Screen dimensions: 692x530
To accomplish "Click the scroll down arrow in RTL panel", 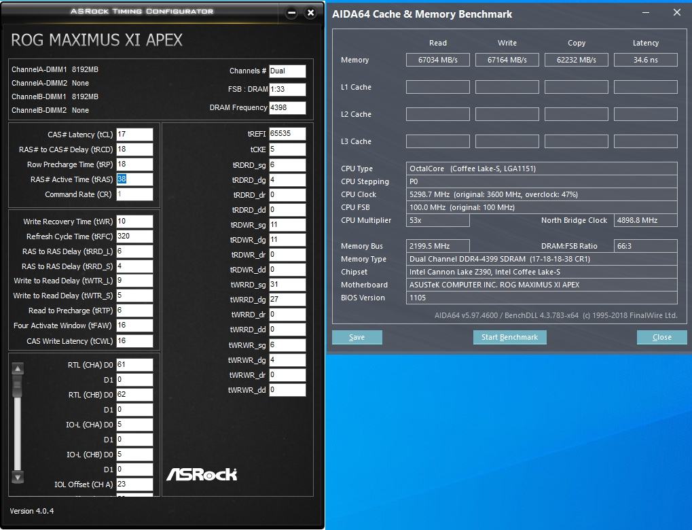I will click(x=18, y=477).
